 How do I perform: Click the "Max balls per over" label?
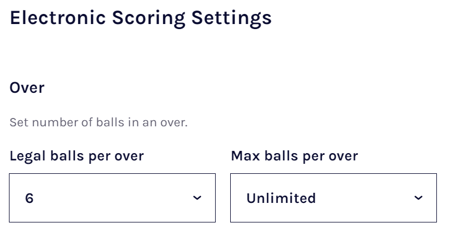[294, 156]
